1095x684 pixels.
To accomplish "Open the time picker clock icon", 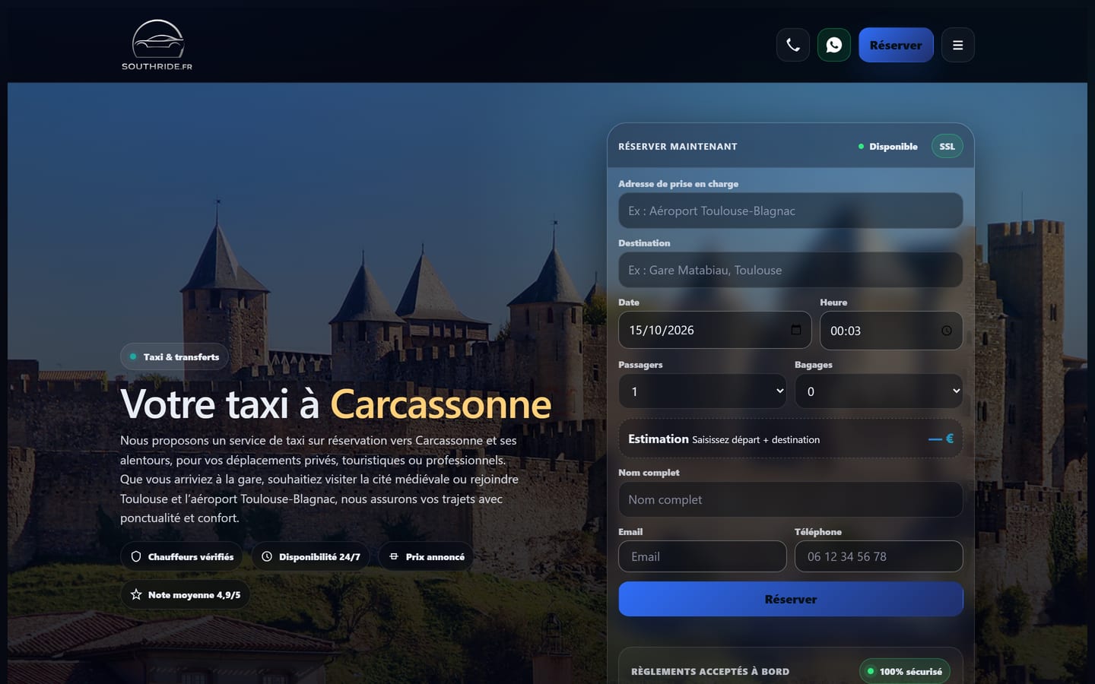I will click(x=947, y=331).
